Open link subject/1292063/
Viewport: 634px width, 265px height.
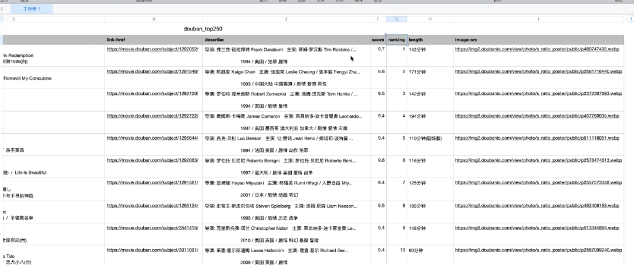point(153,161)
